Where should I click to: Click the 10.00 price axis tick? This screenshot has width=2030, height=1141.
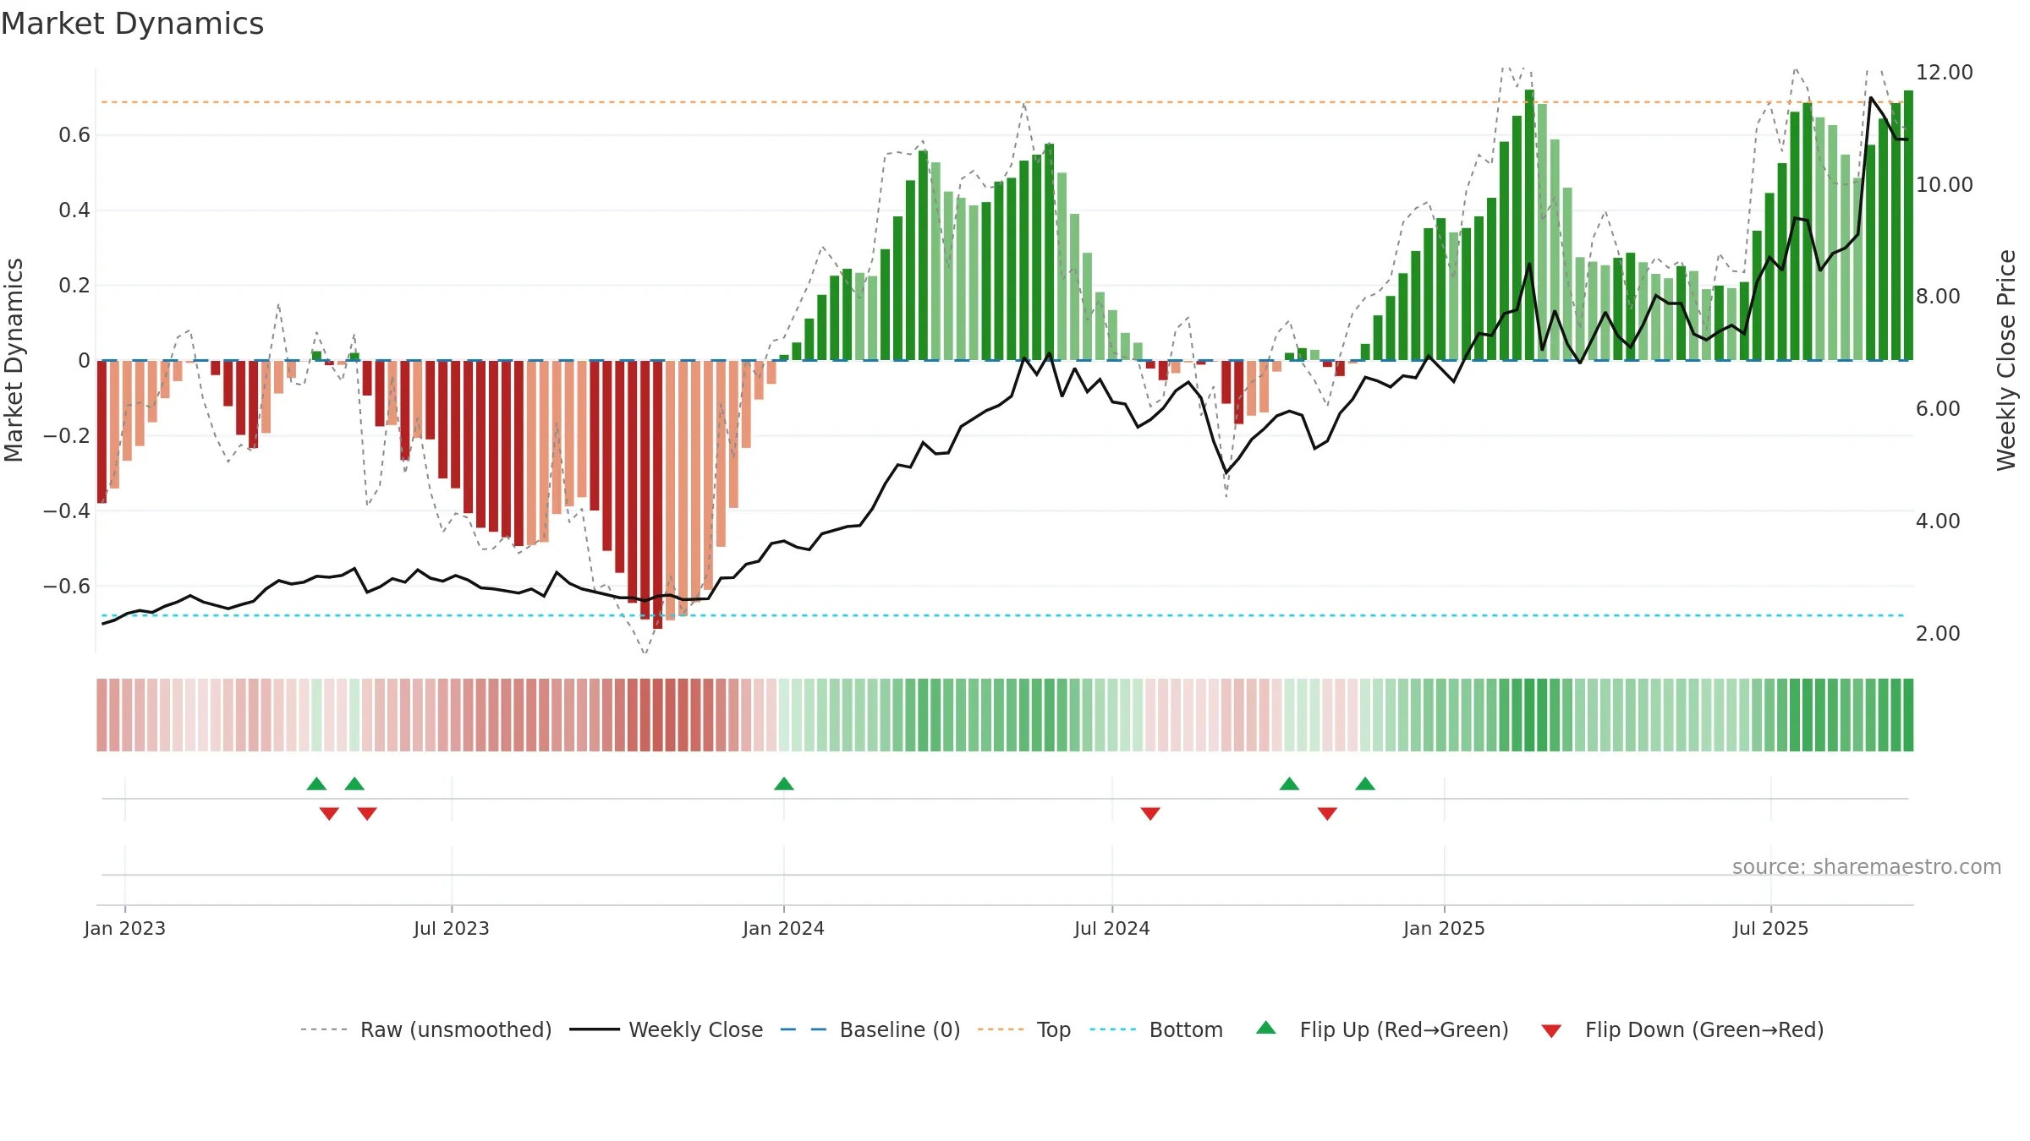1945,184
